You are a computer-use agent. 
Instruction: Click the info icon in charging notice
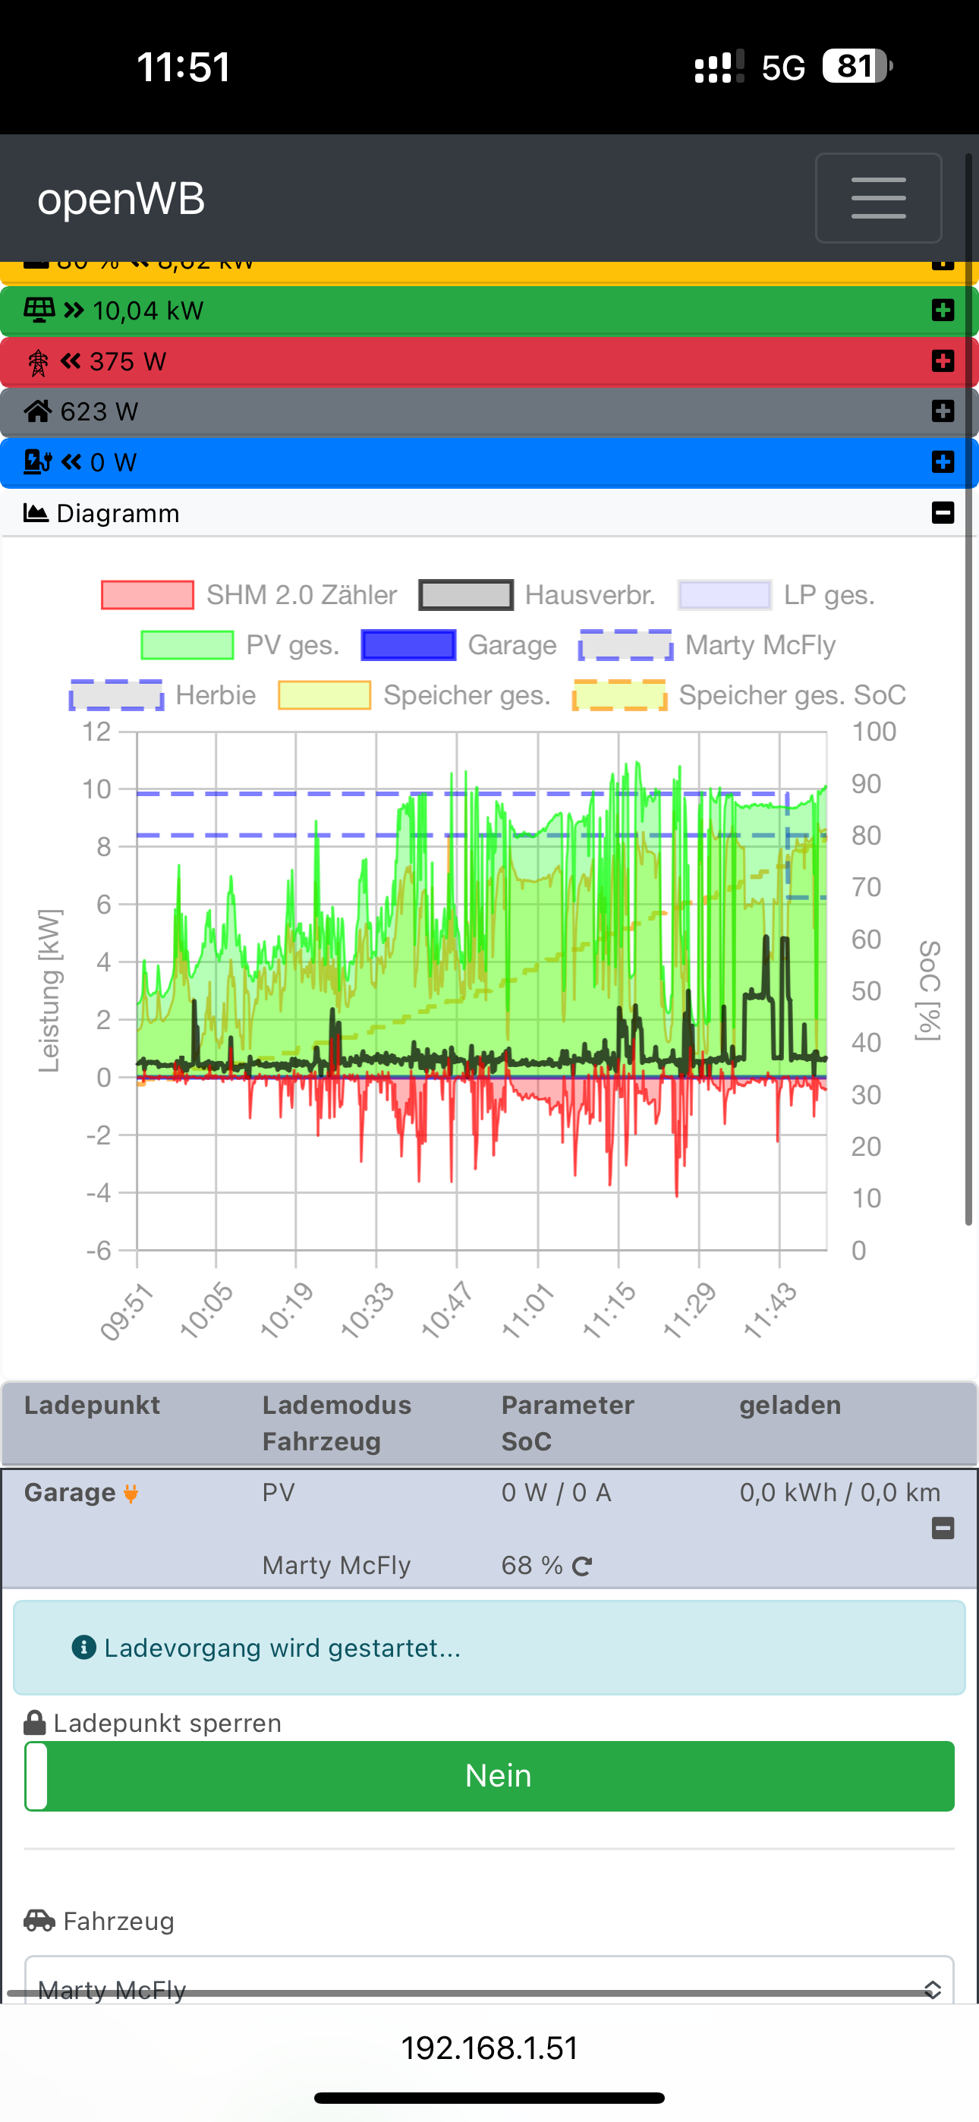point(83,1648)
